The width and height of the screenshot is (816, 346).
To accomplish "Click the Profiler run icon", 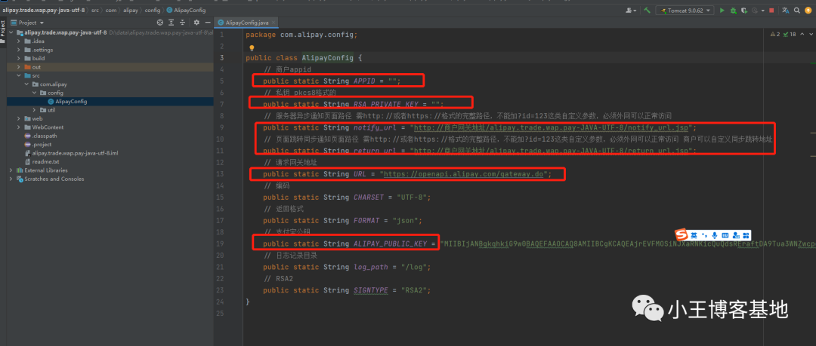I will 755,11.
